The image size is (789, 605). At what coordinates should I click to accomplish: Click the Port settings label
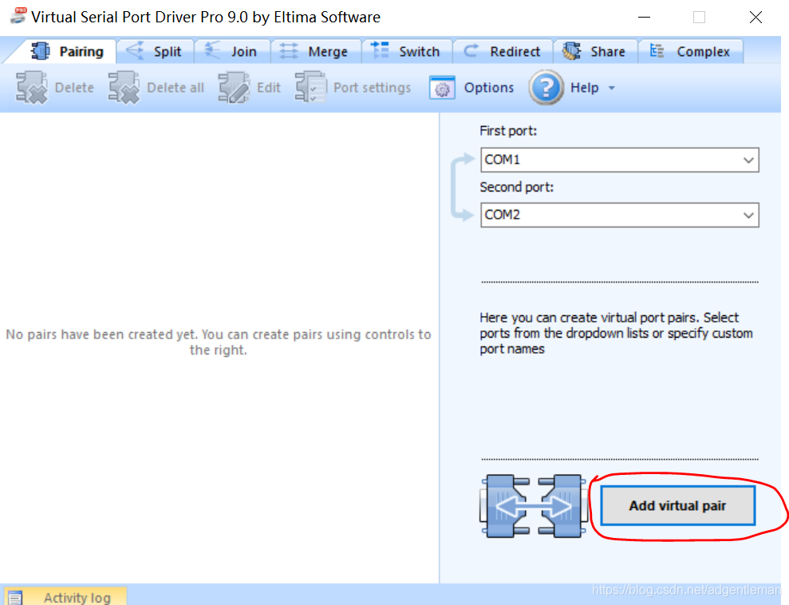tap(372, 88)
